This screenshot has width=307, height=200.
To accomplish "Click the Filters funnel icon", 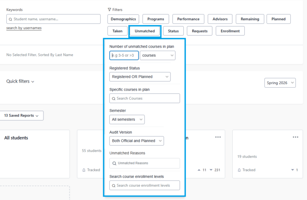I will (109, 9).
